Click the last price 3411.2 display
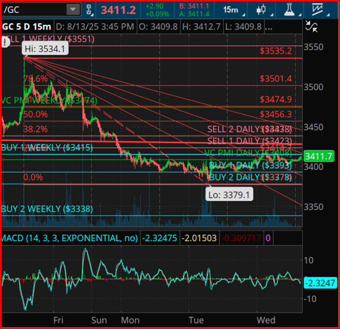 click(117, 10)
